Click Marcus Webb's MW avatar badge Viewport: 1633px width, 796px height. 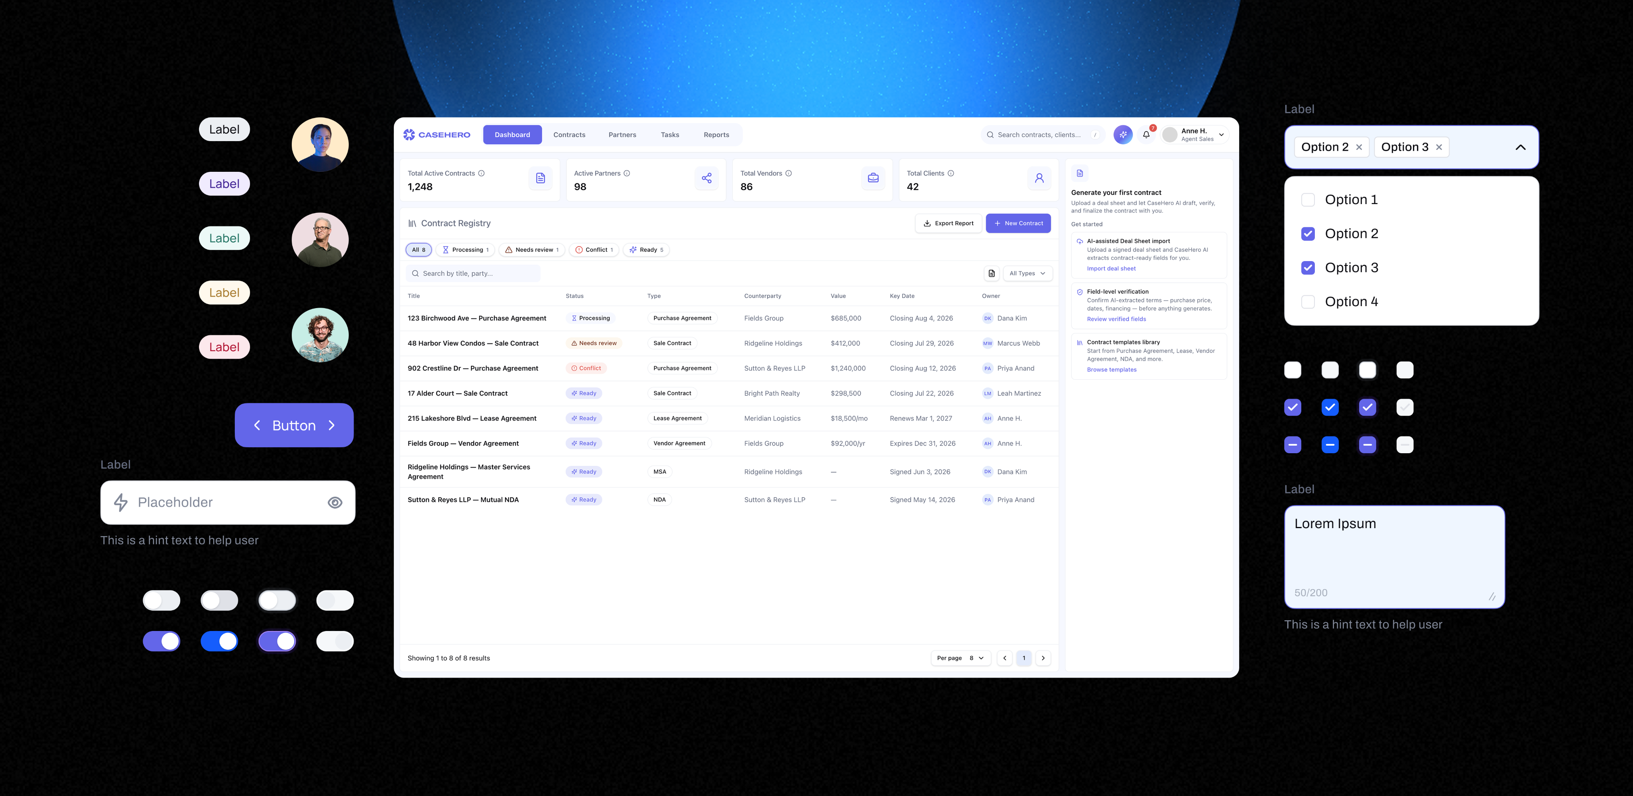coord(988,344)
